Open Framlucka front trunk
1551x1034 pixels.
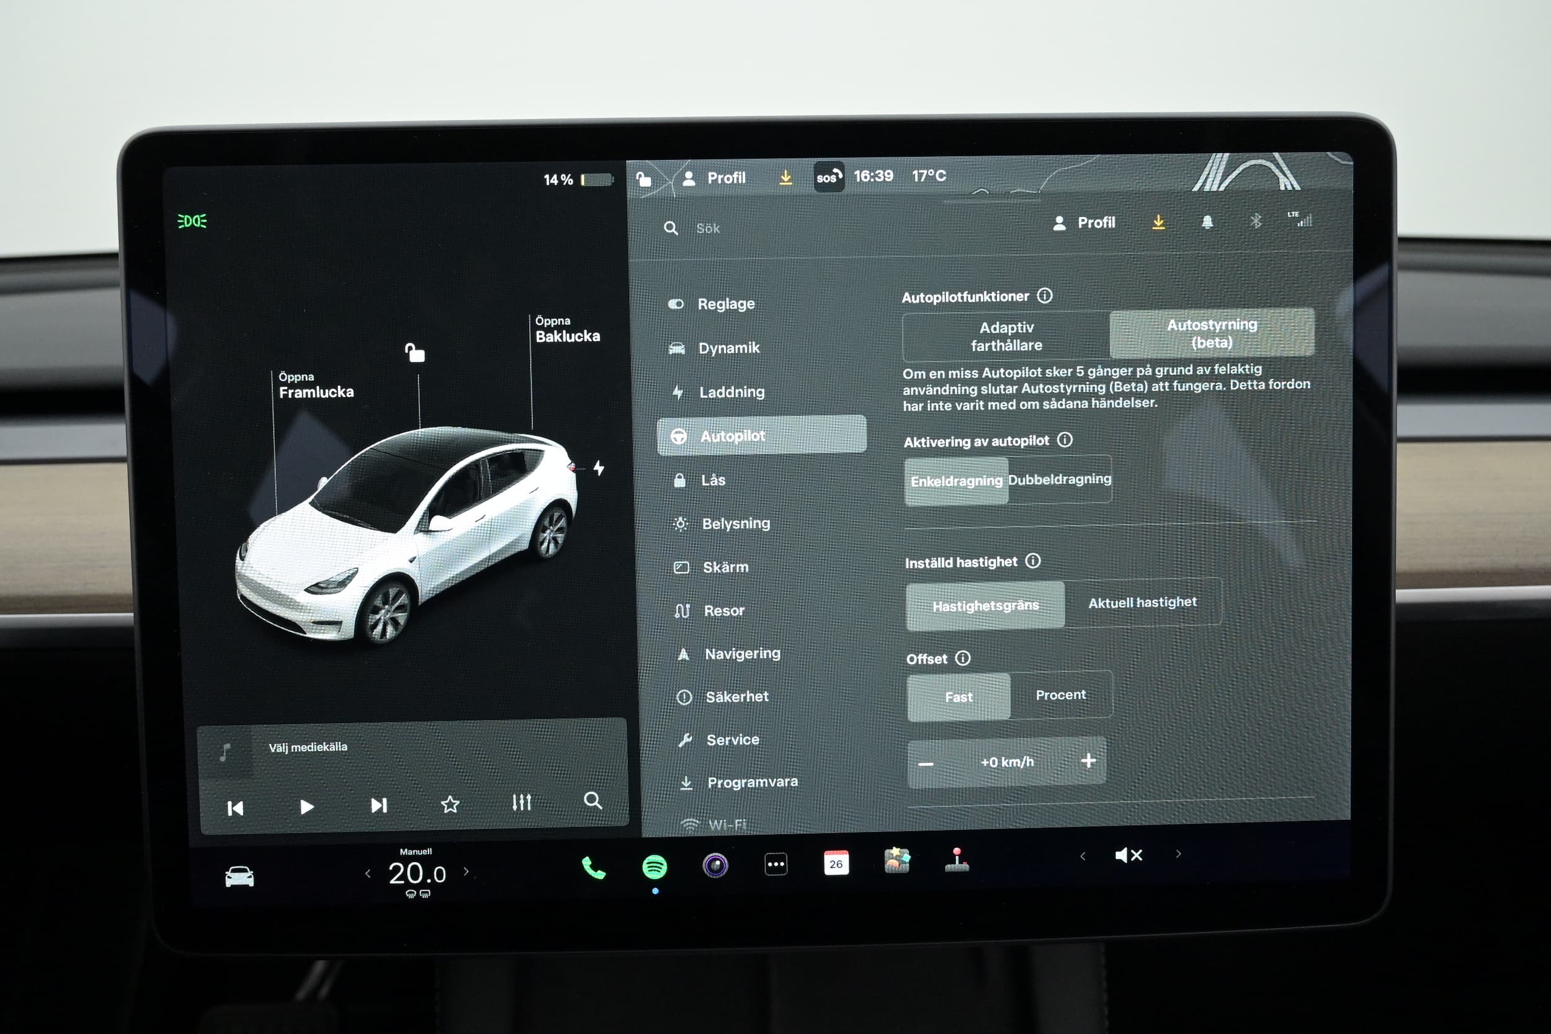pyautogui.click(x=316, y=385)
